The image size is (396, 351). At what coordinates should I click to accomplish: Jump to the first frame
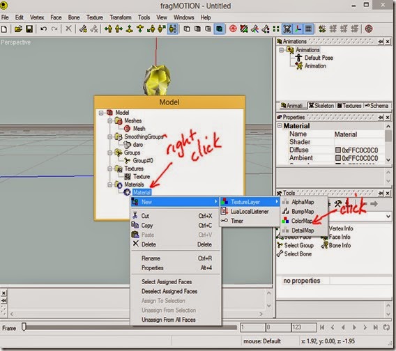pyautogui.click(x=322, y=327)
